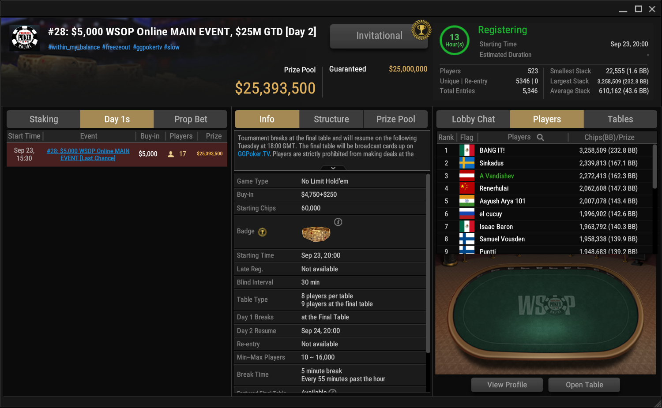Open the GGPoker.TV link
The height and width of the screenshot is (408, 662).
254,154
